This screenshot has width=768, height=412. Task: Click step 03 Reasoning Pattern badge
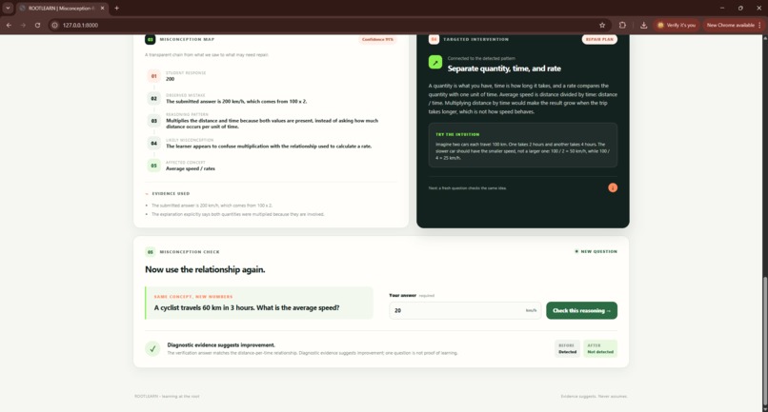coord(153,121)
